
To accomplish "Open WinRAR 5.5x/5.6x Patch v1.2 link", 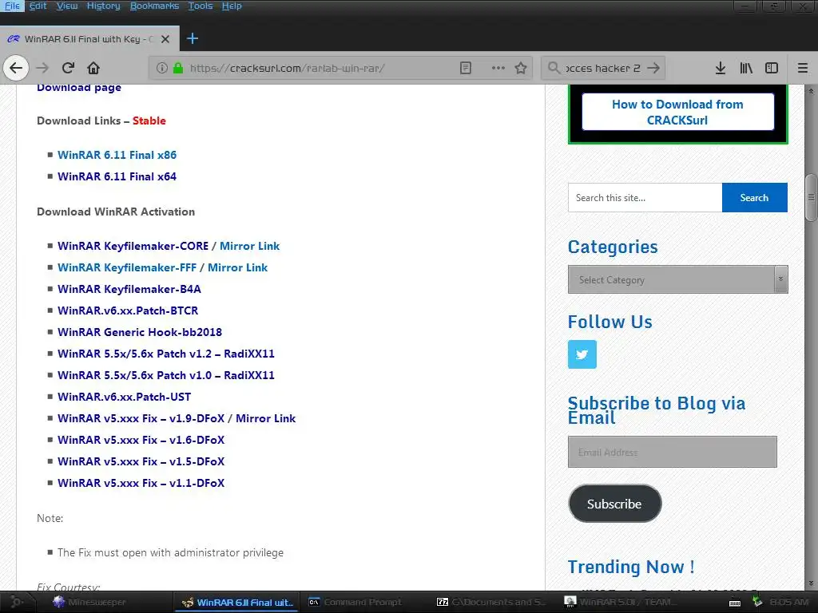I will (166, 354).
